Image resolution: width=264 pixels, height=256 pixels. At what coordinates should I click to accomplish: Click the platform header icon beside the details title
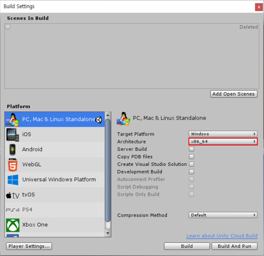click(x=123, y=118)
